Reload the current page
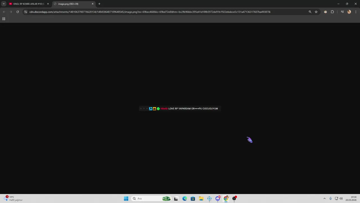Screen dimensions: 360x203 tap(17, 12)
